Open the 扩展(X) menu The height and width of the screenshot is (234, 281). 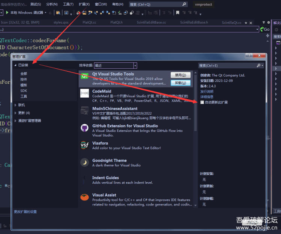click(x=84, y=4)
